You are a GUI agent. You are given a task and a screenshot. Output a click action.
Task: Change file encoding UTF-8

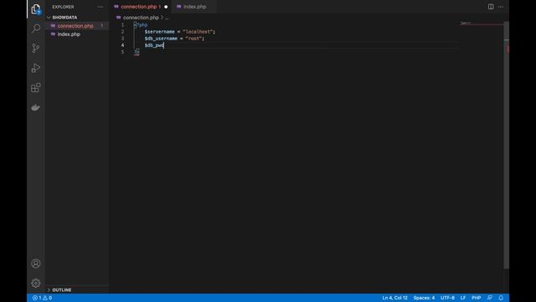click(447, 298)
